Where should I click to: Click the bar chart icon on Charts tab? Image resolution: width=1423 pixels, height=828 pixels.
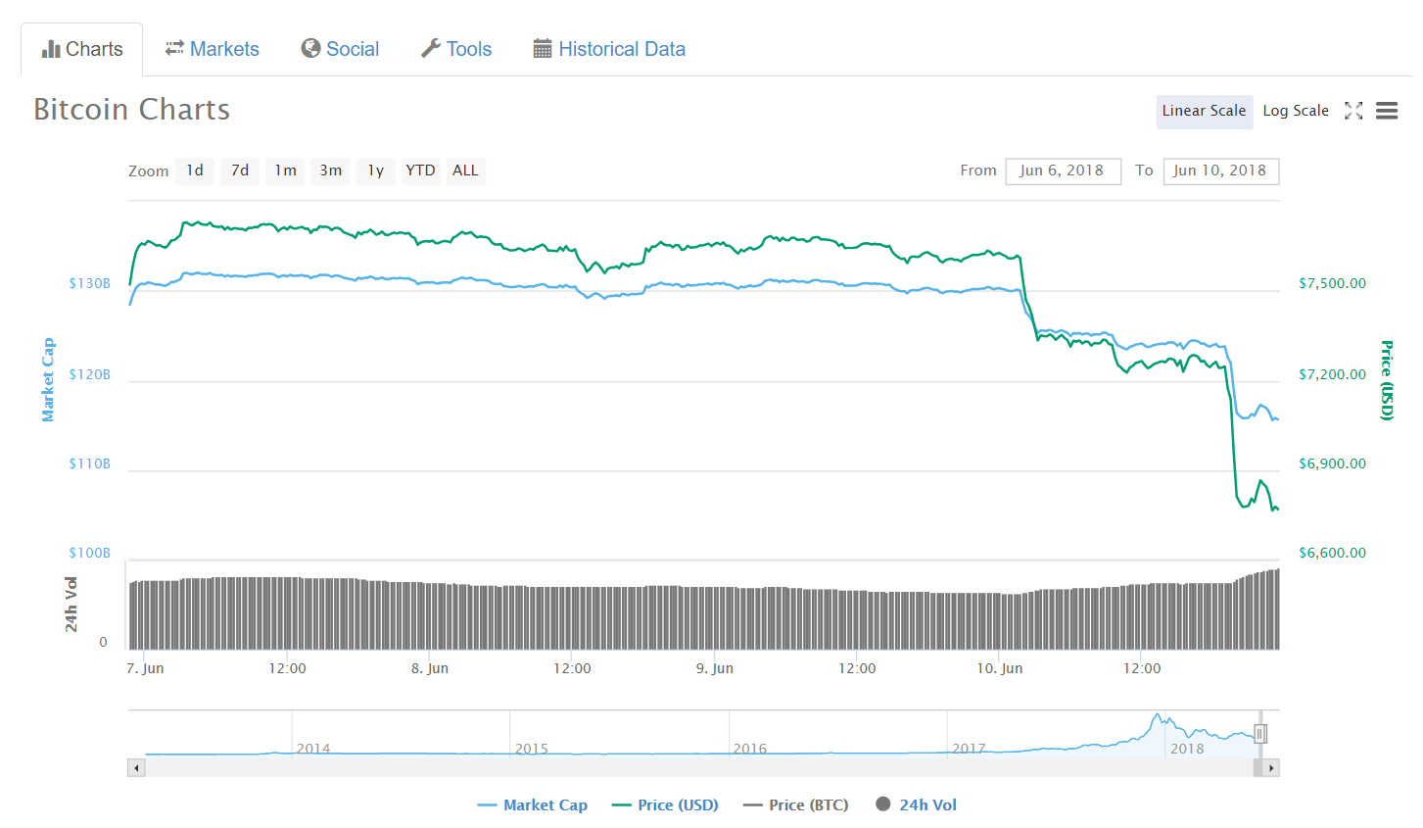point(51,49)
